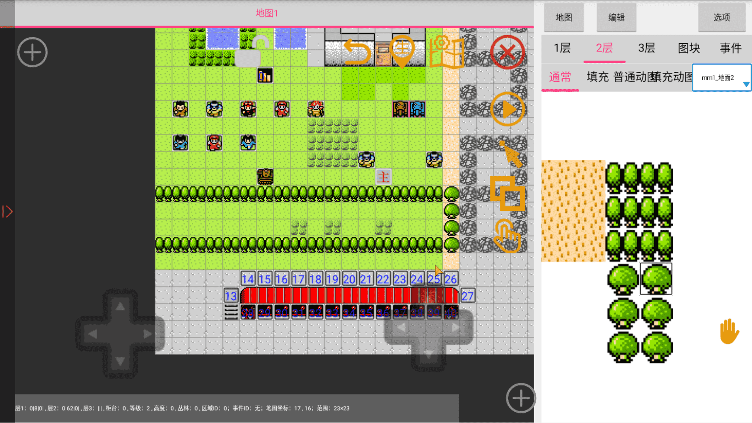
Task: Select the orange finger touch tool
Action: click(507, 236)
